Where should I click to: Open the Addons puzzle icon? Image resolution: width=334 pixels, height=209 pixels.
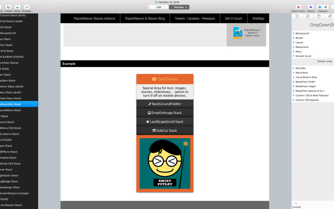(311, 7)
